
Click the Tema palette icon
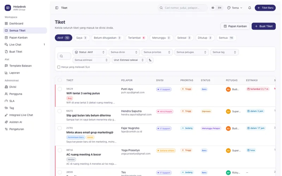tap(229, 8)
